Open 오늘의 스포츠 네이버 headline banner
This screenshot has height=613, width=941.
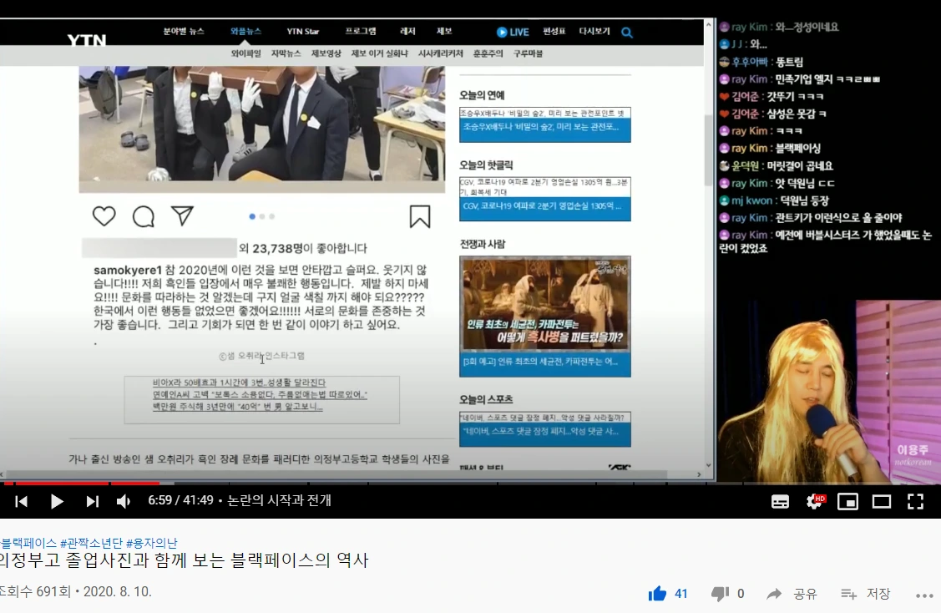[x=545, y=428]
